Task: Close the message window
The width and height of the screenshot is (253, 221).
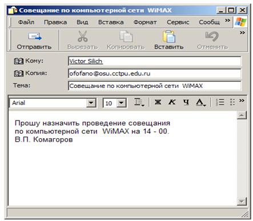Action: [x=242, y=10]
